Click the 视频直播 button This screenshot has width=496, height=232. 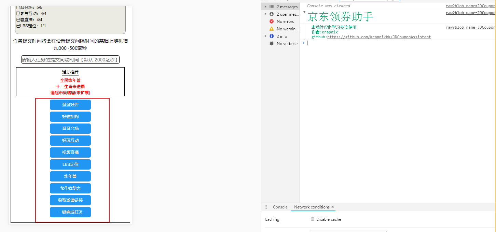point(70,153)
